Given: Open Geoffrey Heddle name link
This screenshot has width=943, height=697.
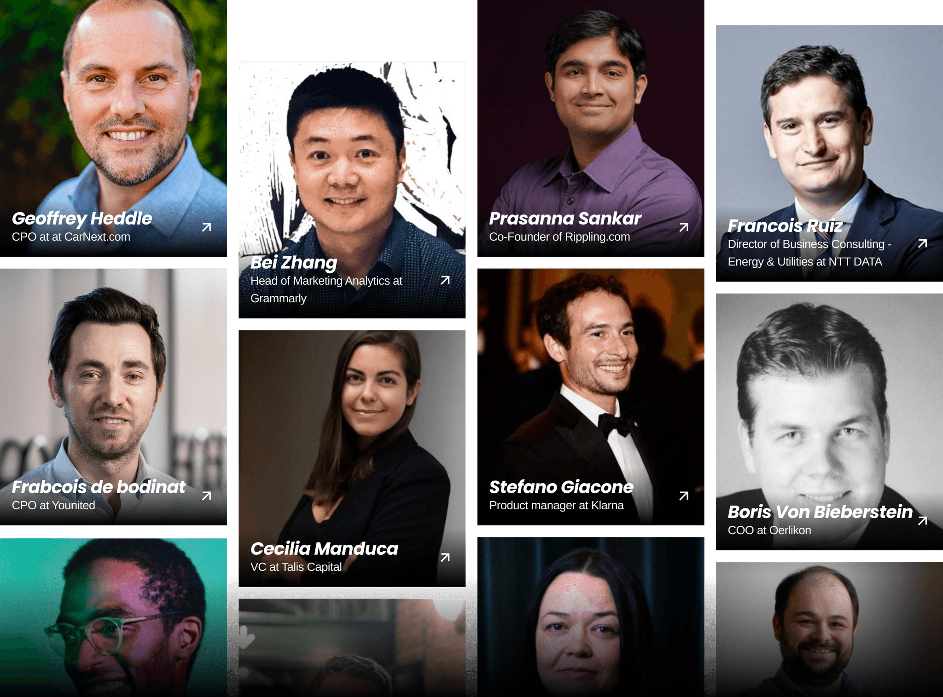Looking at the screenshot, I should 82,219.
